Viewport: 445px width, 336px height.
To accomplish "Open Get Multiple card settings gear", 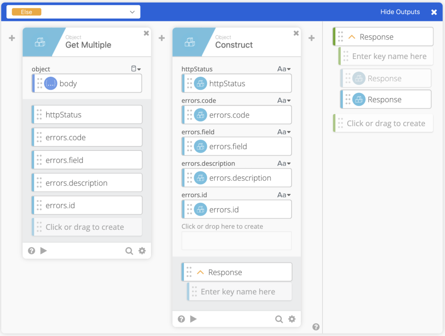I will (x=142, y=251).
